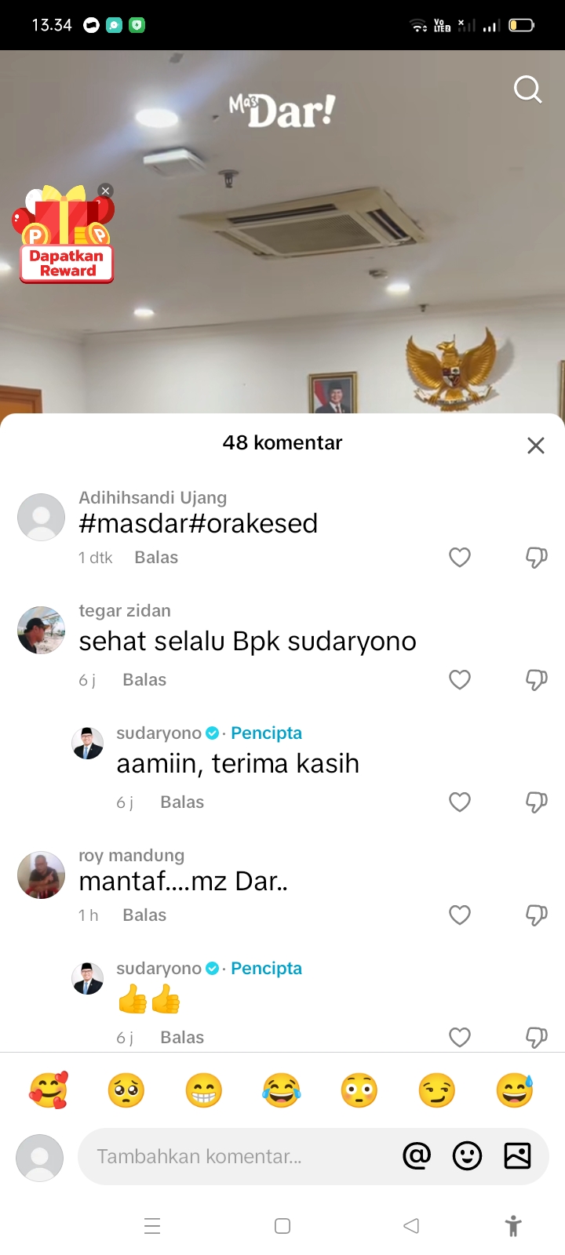Insert the smiling face with hearts emoji
The width and height of the screenshot is (565, 1255).
coord(49,1090)
